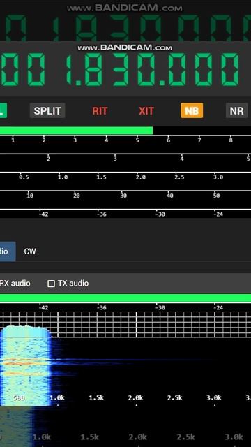
Task: Click the green audio level bar below TX audio
Action: coord(125,298)
